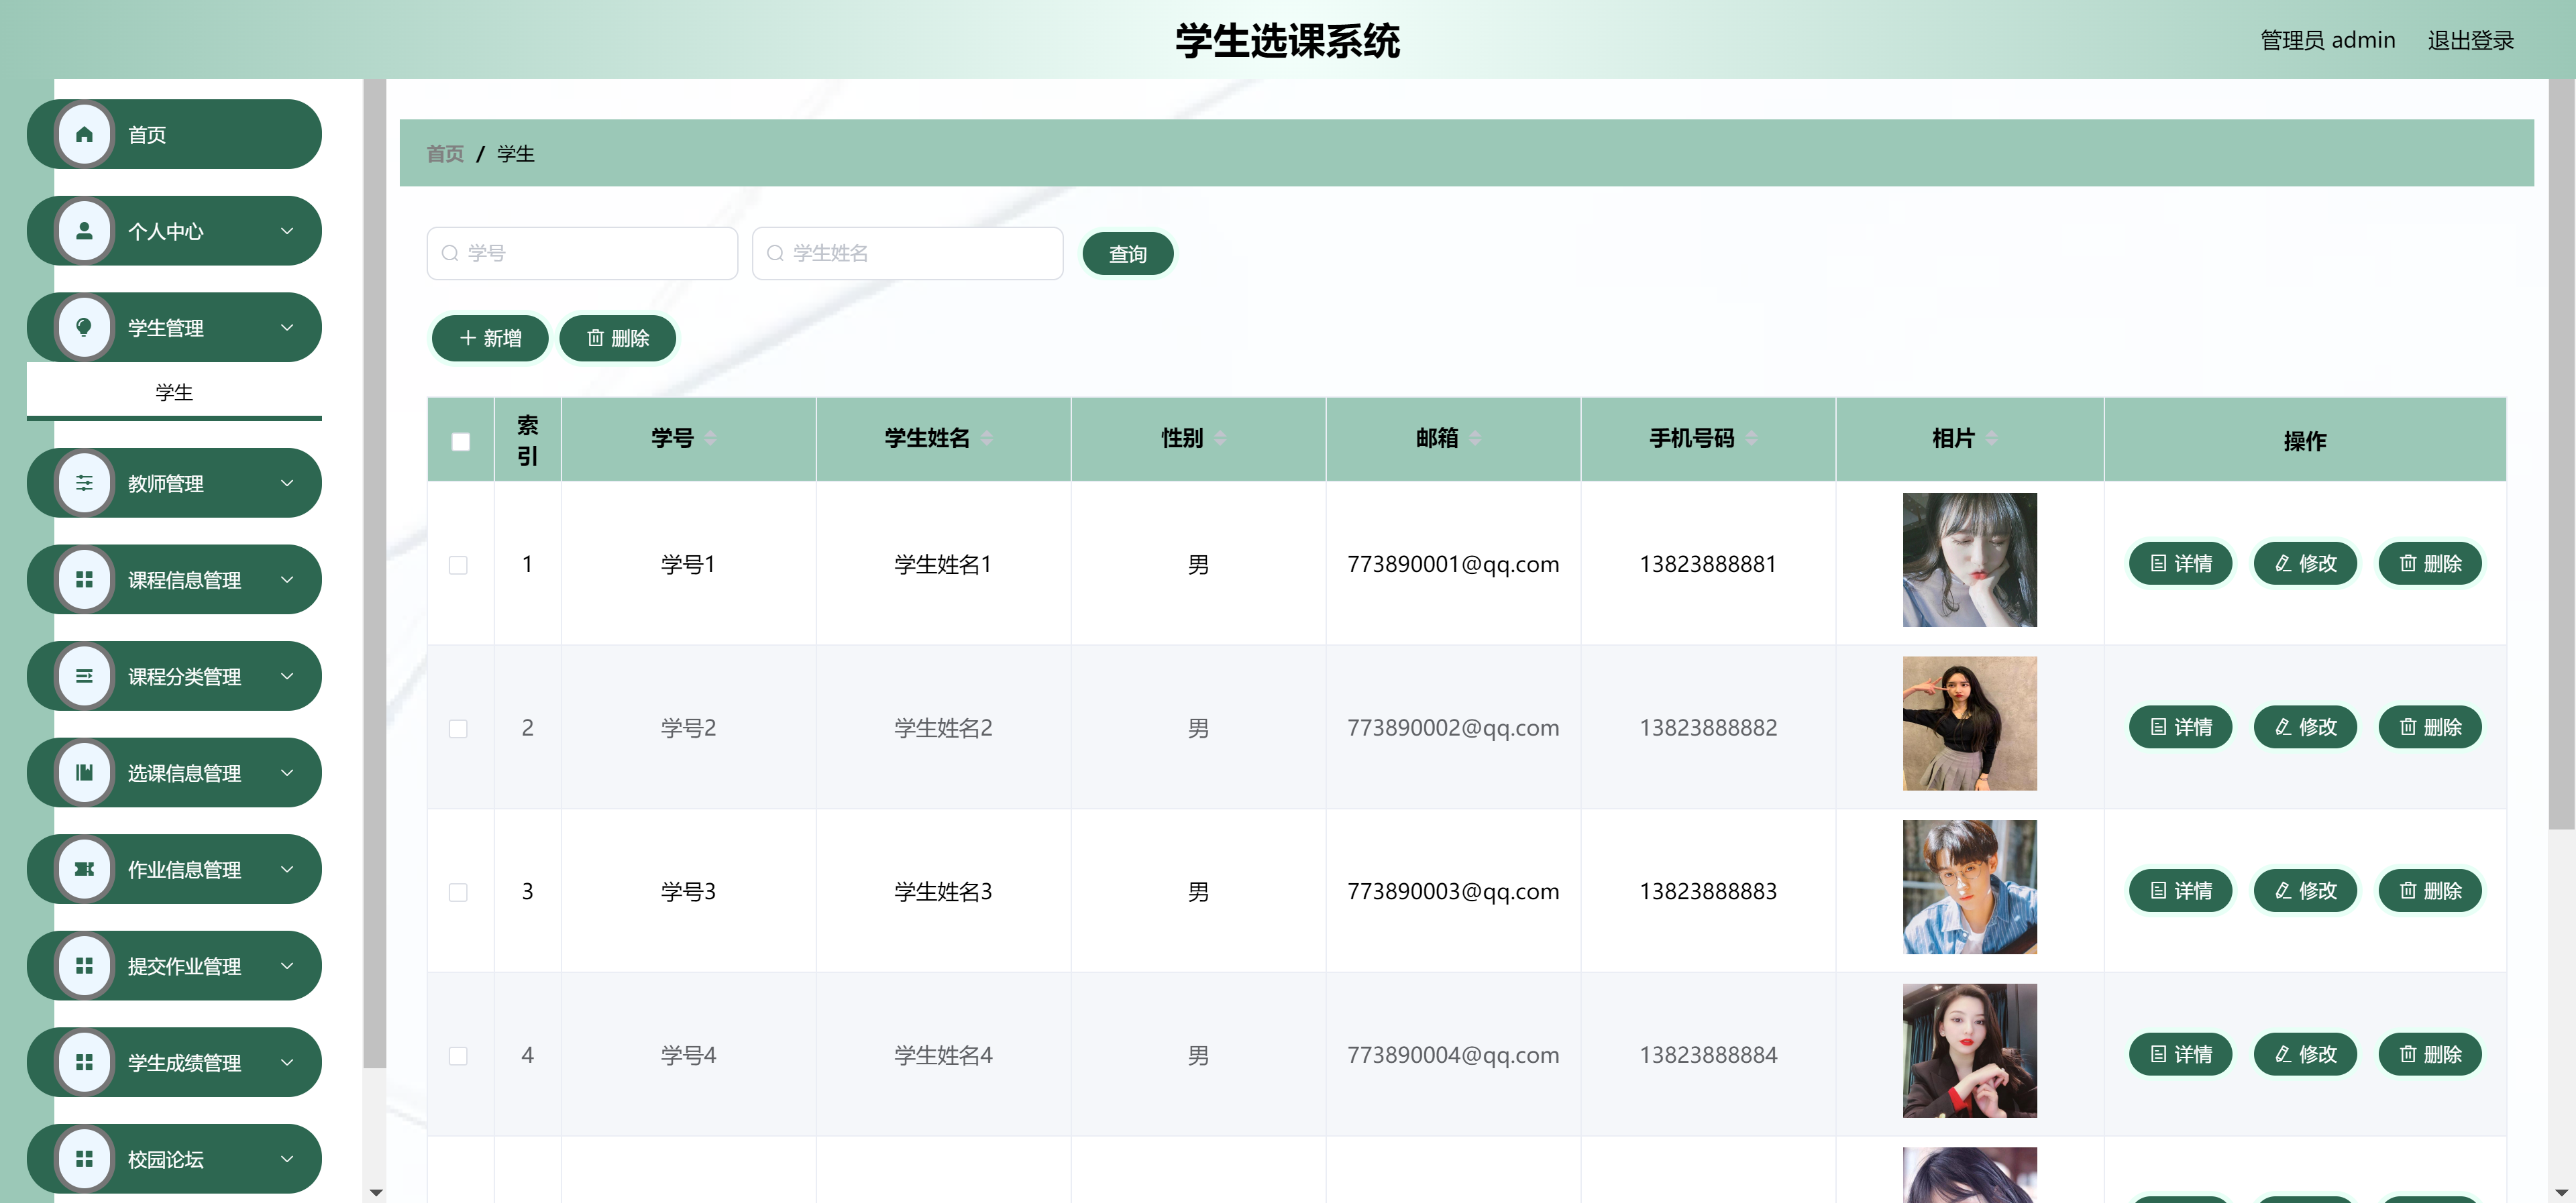Expand the 校园论坛 section

tap(288, 1159)
